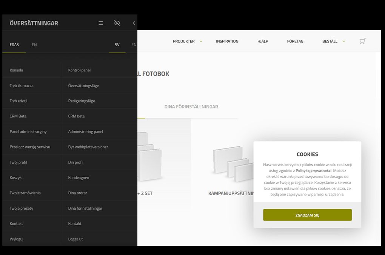Go to the Företag menu item
Screen dimensions: 385x255
(x=295, y=41)
